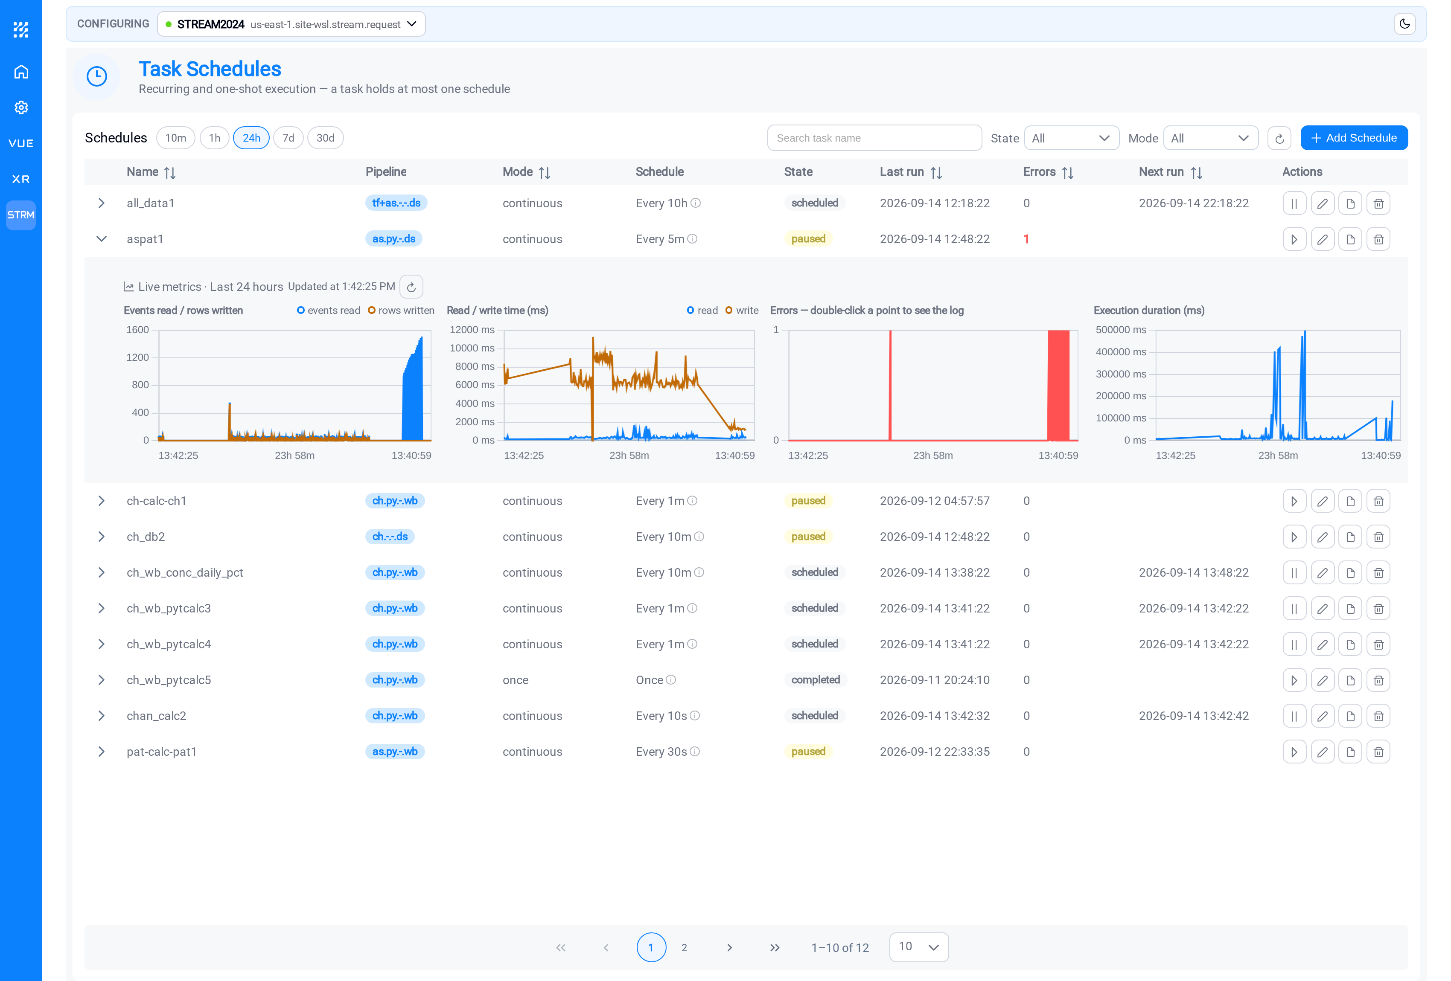Image resolution: width=1451 pixels, height=981 pixels.
Task: Edit the all_data1 schedule
Action: [1323, 203]
